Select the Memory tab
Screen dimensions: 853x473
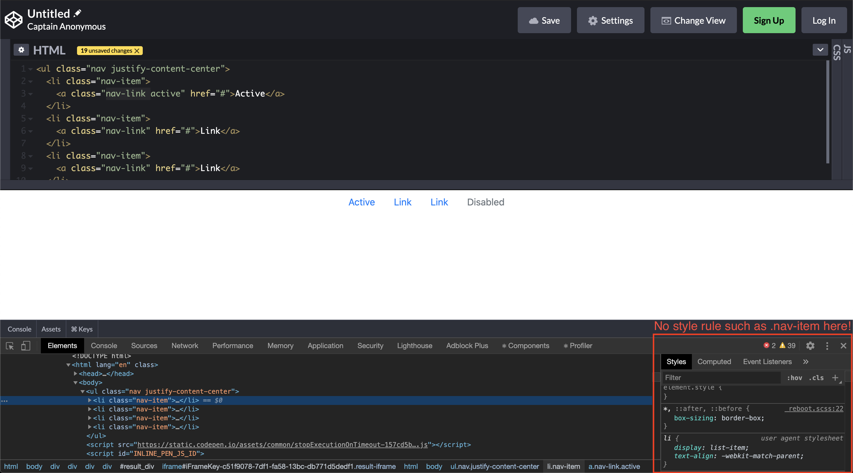pos(280,345)
